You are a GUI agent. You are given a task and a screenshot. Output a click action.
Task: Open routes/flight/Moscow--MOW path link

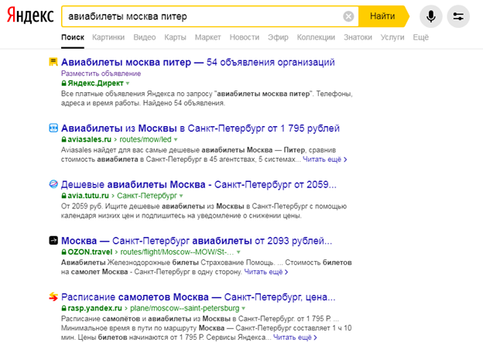177,252
